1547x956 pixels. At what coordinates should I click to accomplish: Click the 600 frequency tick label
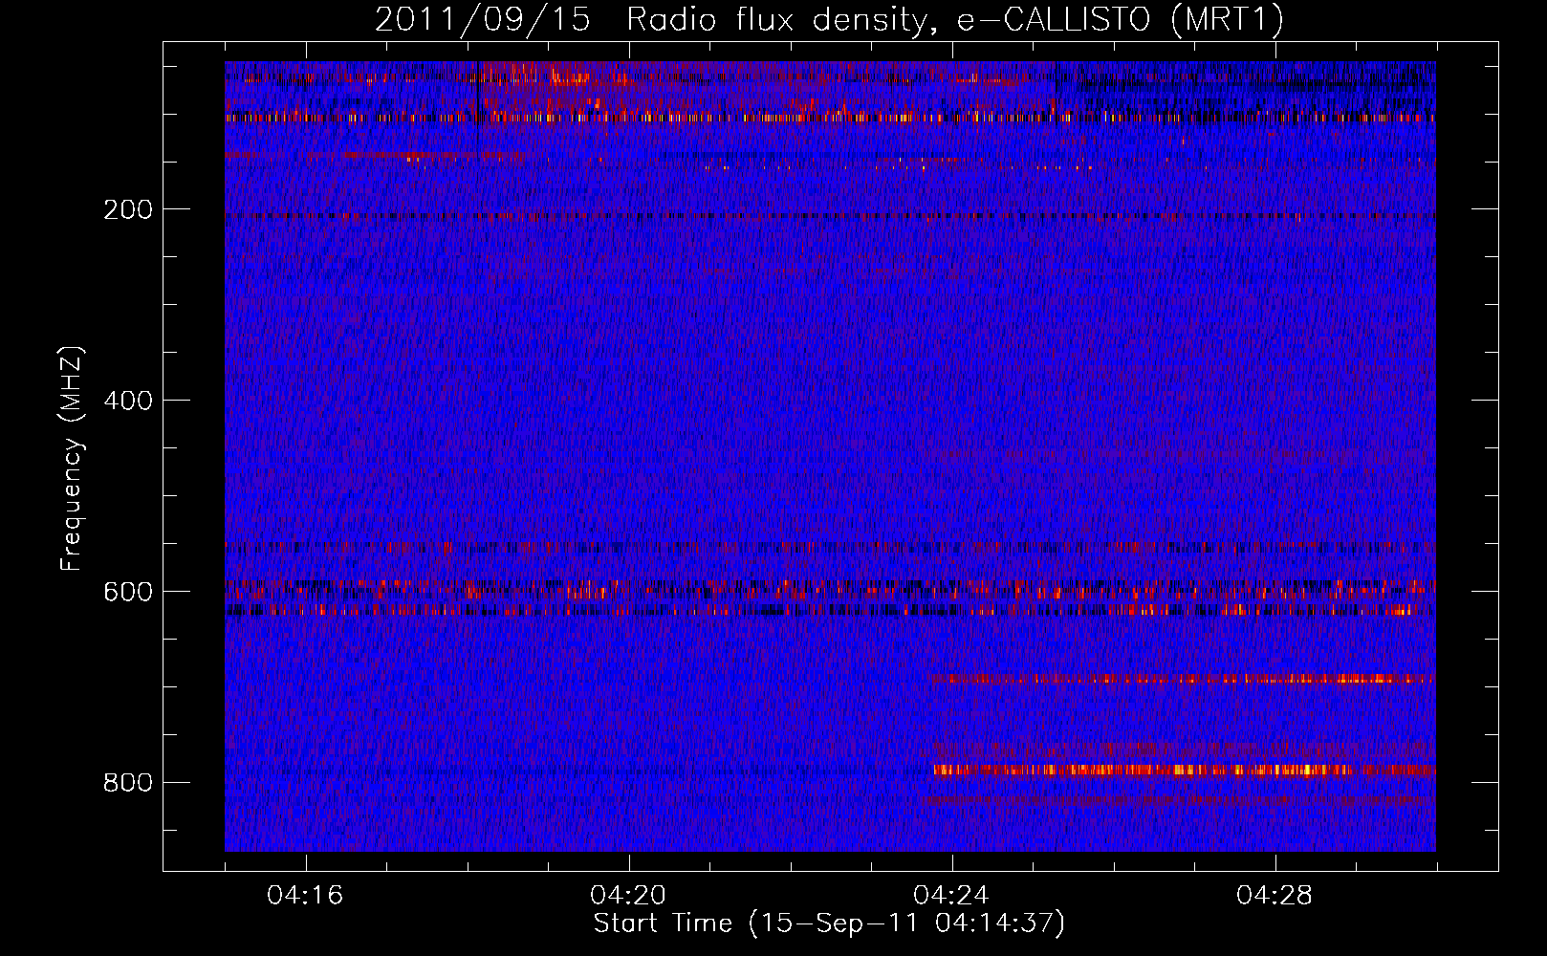(128, 592)
